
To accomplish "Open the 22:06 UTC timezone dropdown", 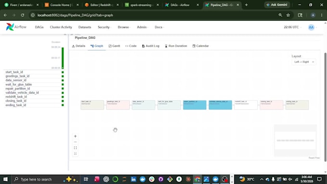I will [292, 27].
